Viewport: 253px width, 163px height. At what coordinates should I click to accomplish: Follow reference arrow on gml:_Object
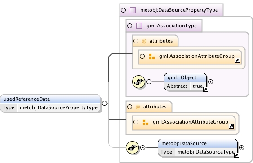click(205, 89)
